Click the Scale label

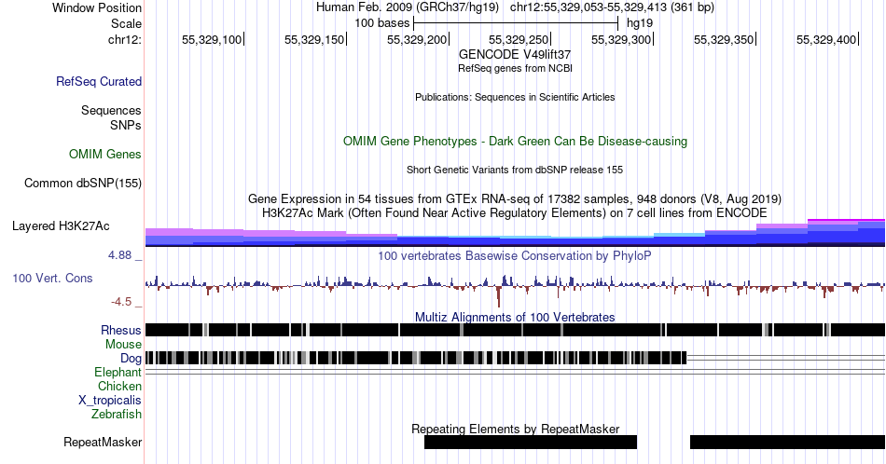click(x=126, y=23)
